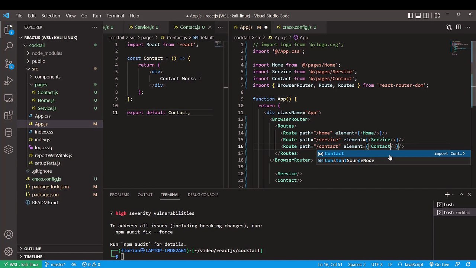Toggle panel layout icon in title bar
This screenshot has width=476, height=268.
click(418, 16)
